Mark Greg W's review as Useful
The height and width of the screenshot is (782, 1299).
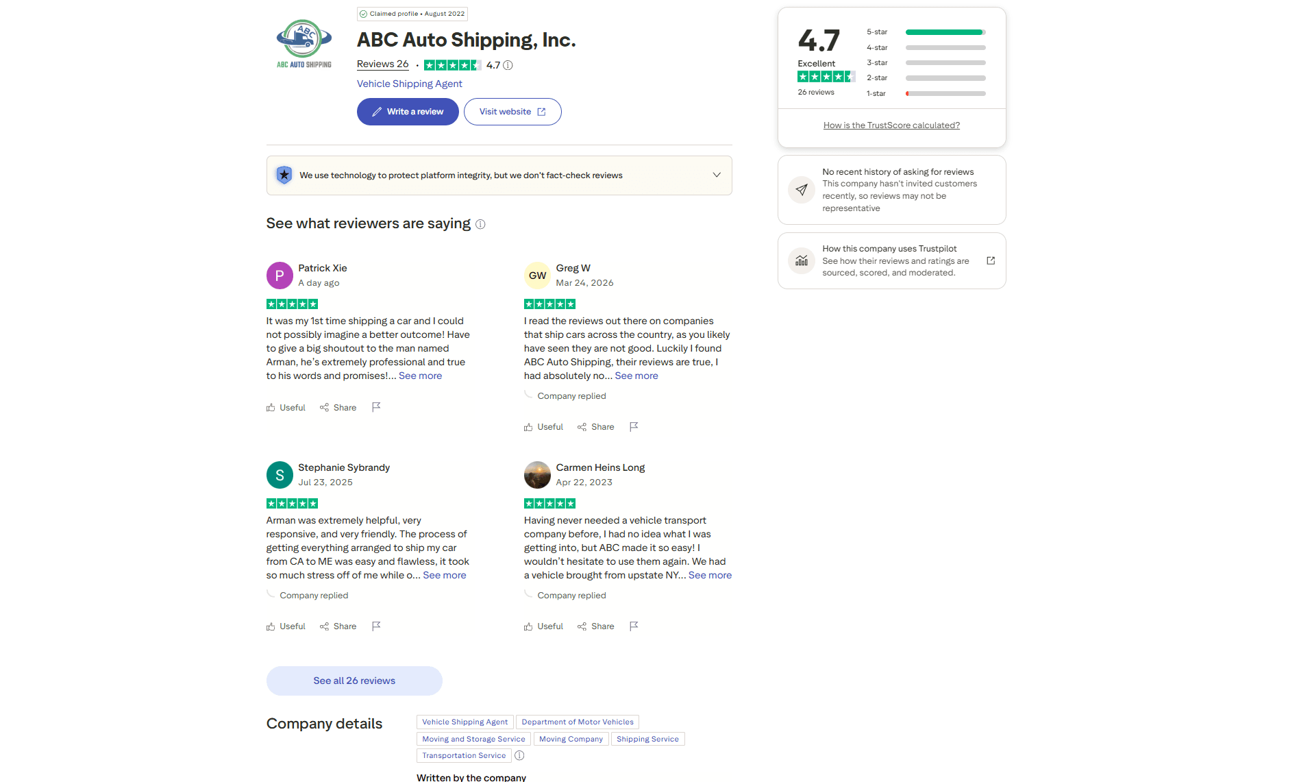click(543, 427)
